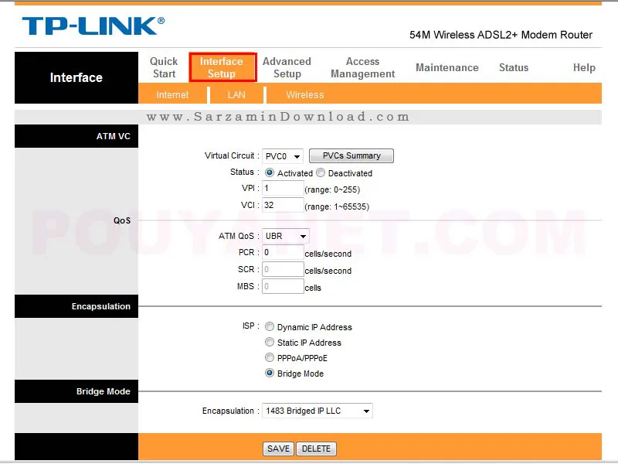Select the Activated status radio button
Screen dimensions: 618x464
click(x=270, y=173)
